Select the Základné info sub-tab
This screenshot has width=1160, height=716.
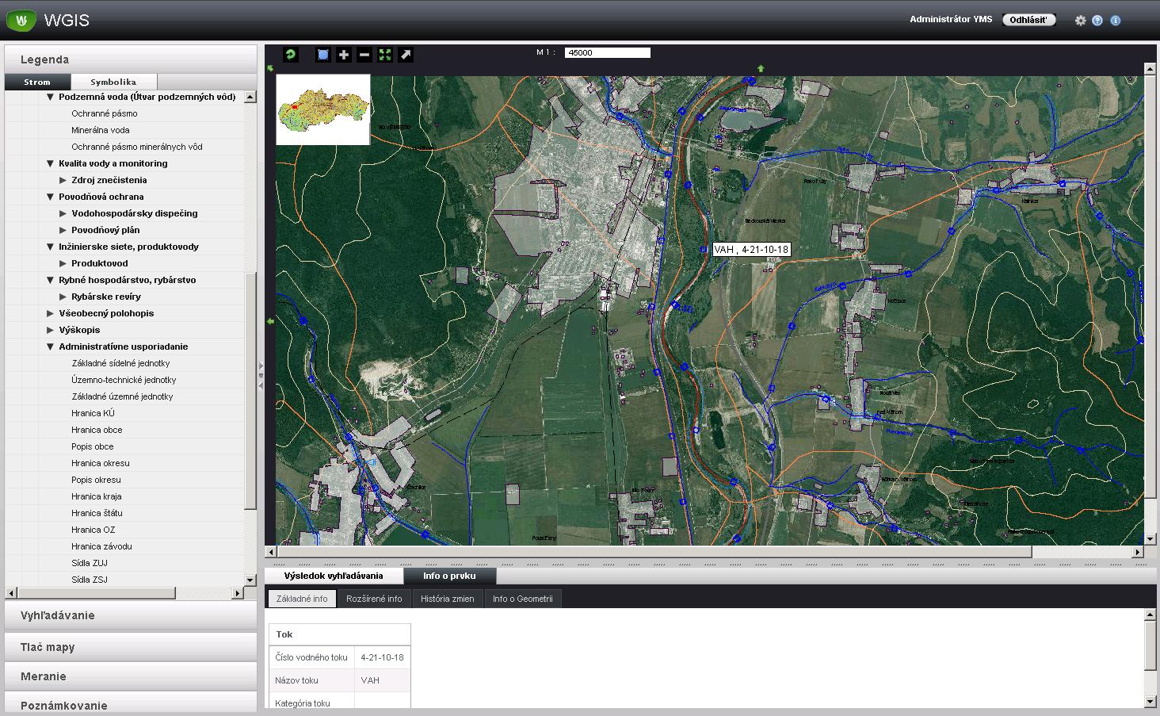302,599
